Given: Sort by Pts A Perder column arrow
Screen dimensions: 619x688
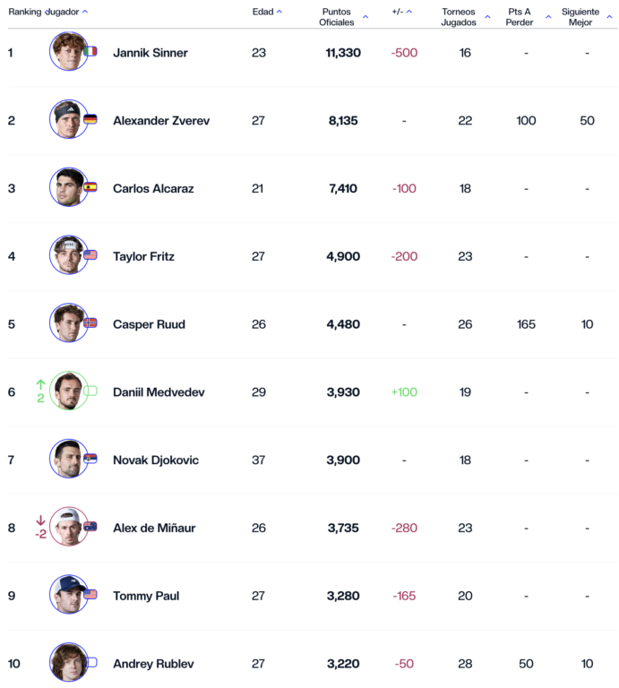Looking at the screenshot, I should point(548,17).
